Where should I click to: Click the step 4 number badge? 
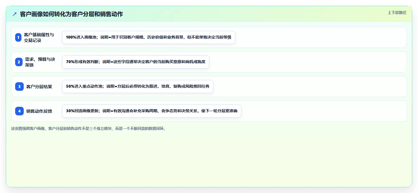click(19, 111)
